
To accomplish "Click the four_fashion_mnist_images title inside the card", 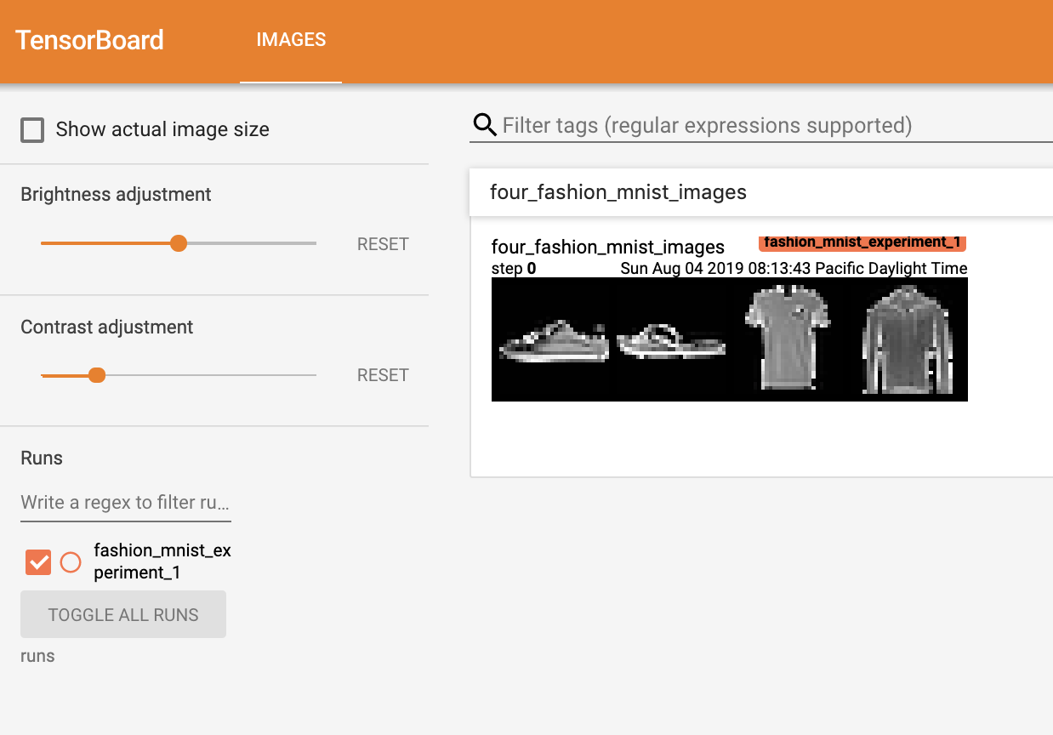I will click(607, 247).
